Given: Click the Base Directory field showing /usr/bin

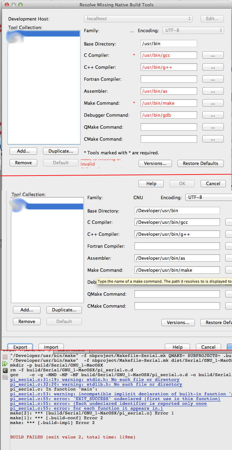Looking at the screenshot, I should tap(169, 43).
